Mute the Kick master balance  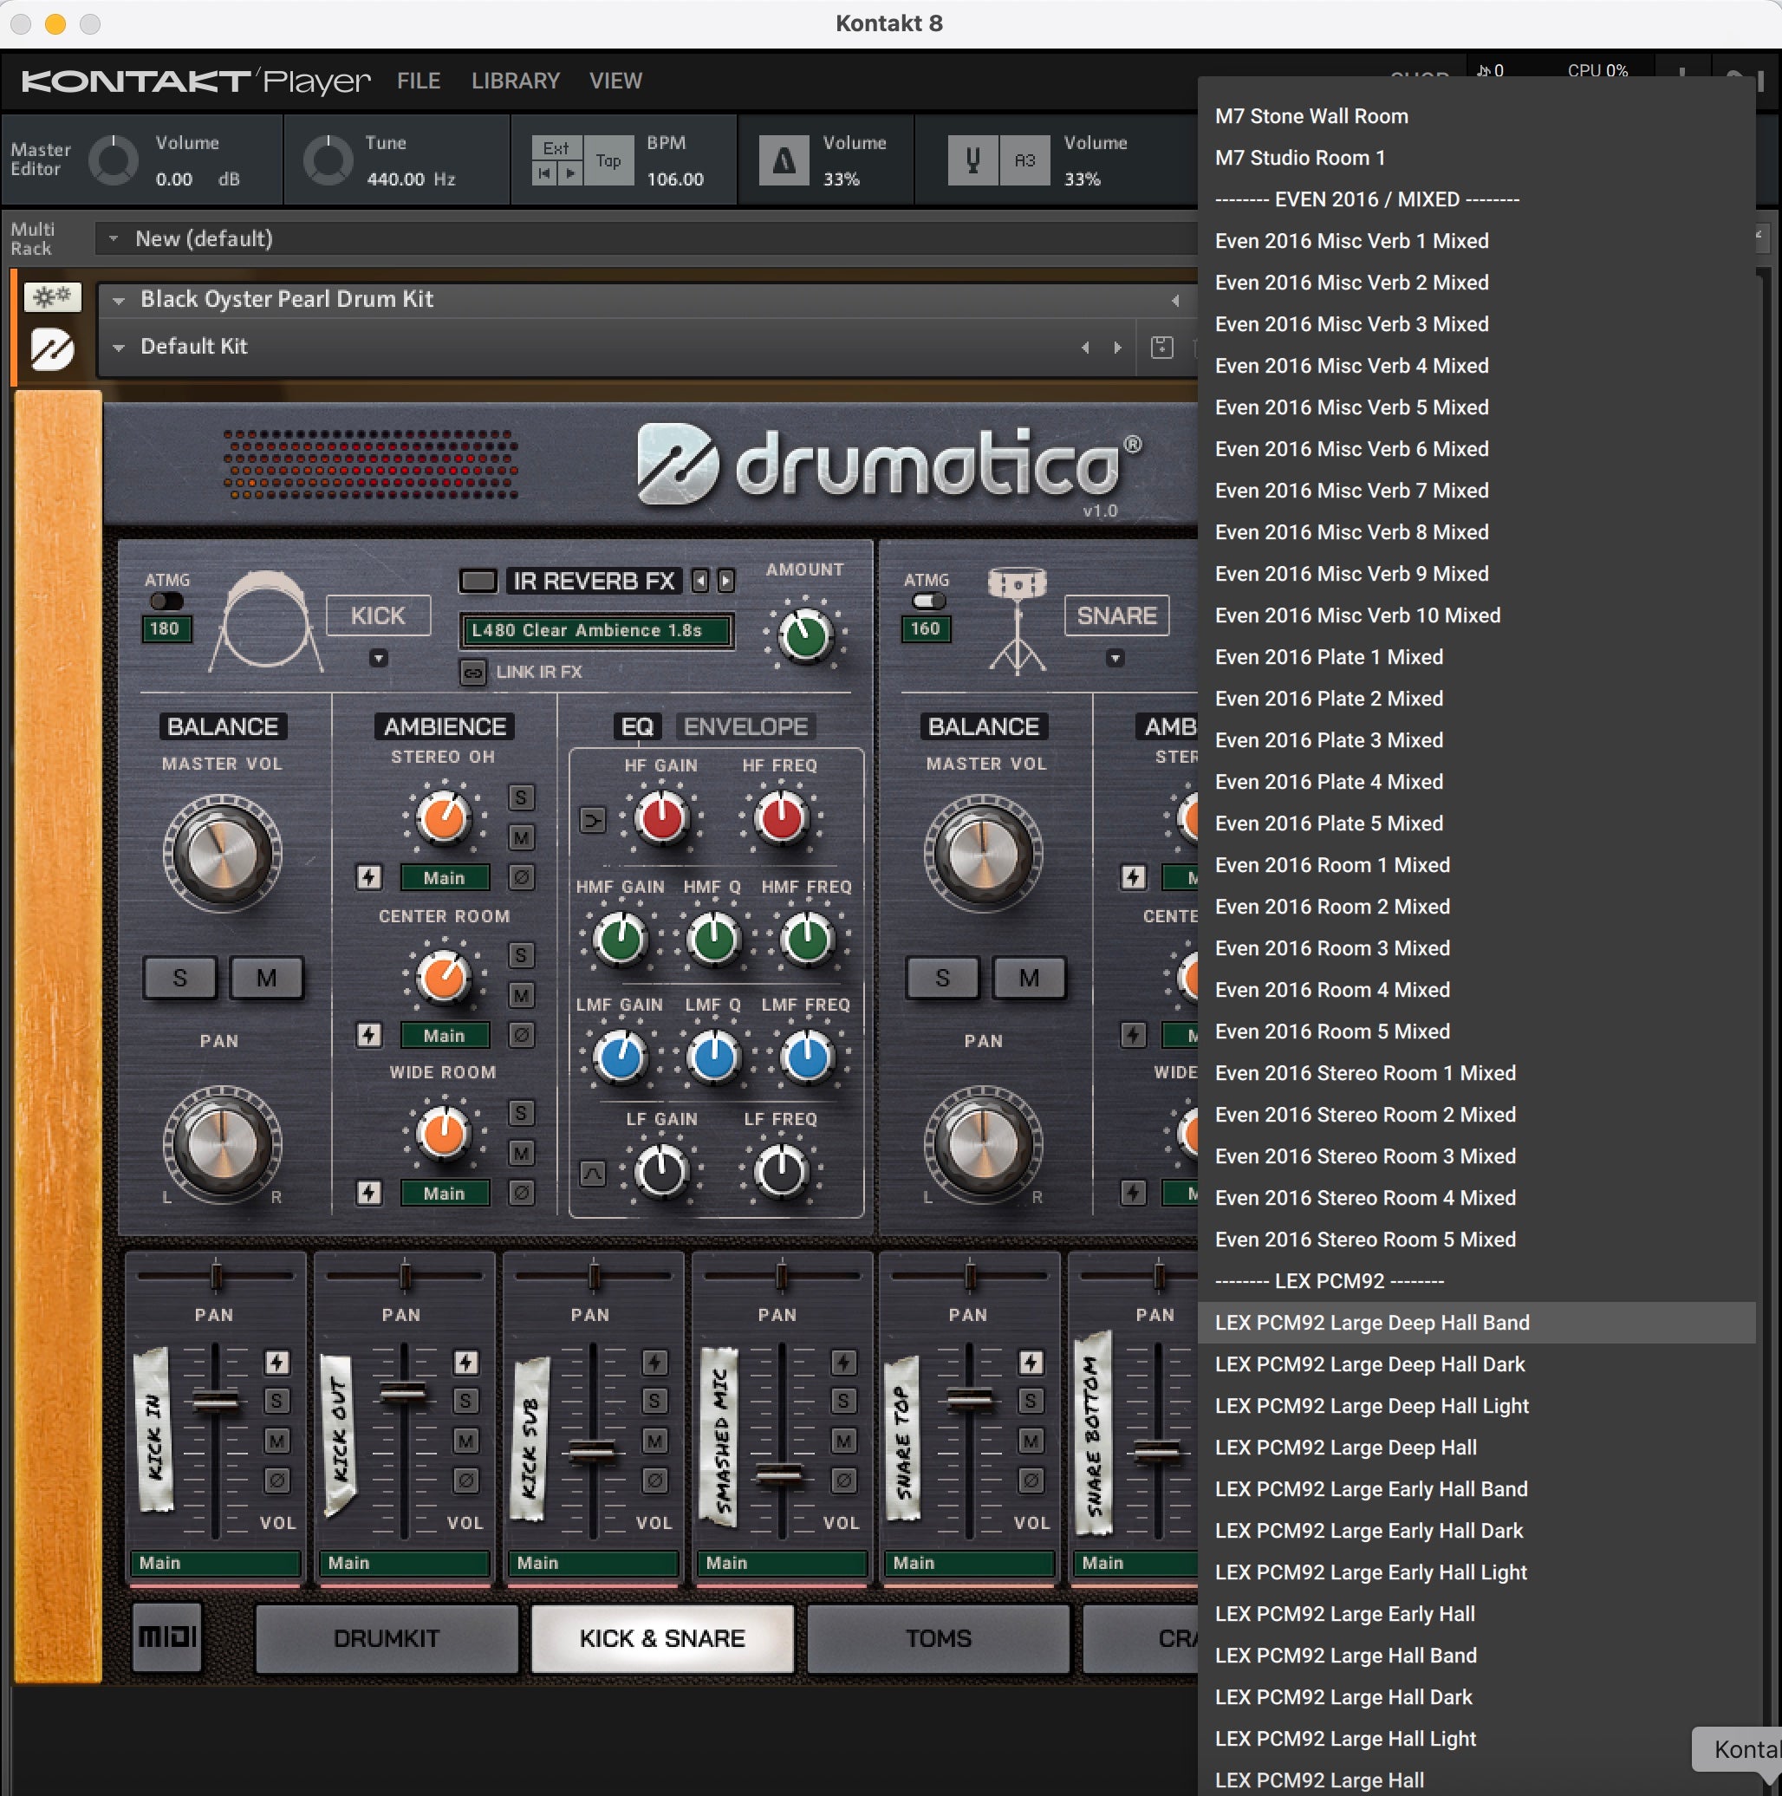coord(267,978)
